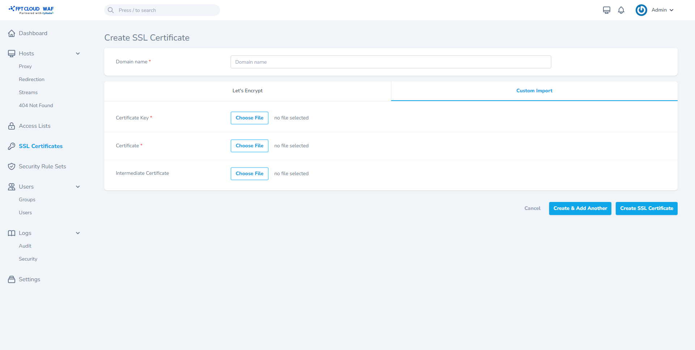Viewport: 695px width, 350px height.
Task: Click the Admin avatar power icon
Action: (x=641, y=10)
